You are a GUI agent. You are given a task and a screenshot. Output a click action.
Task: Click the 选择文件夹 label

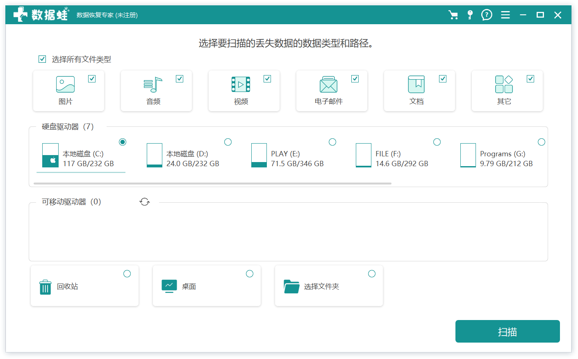[x=321, y=286]
